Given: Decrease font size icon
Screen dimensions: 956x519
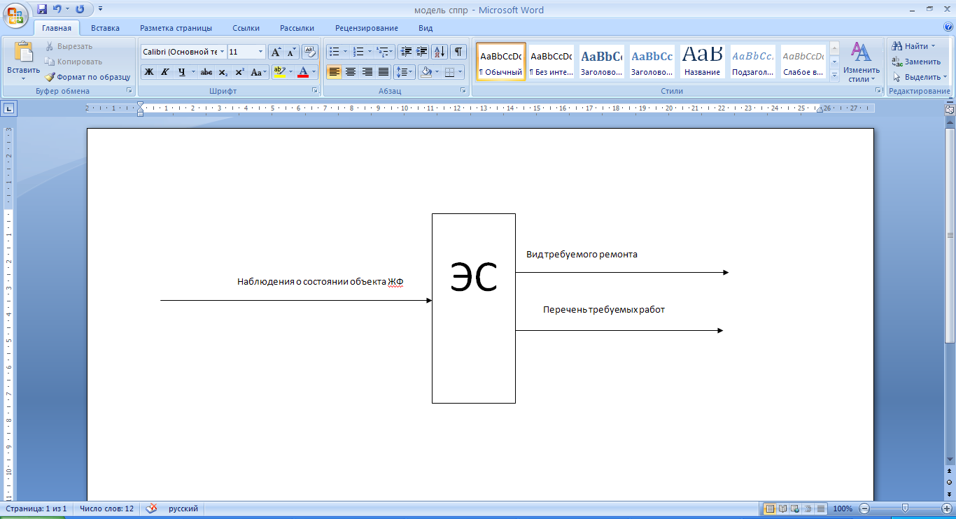Looking at the screenshot, I should [x=291, y=52].
